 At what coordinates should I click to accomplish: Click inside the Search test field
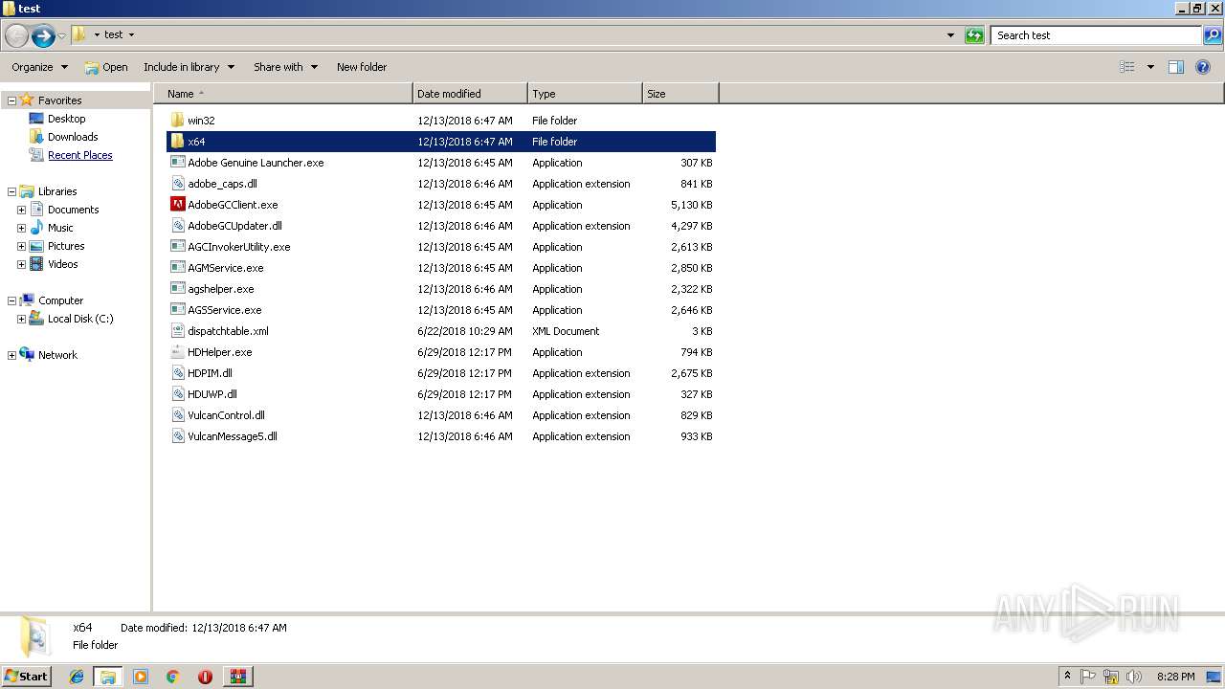click(x=1096, y=35)
